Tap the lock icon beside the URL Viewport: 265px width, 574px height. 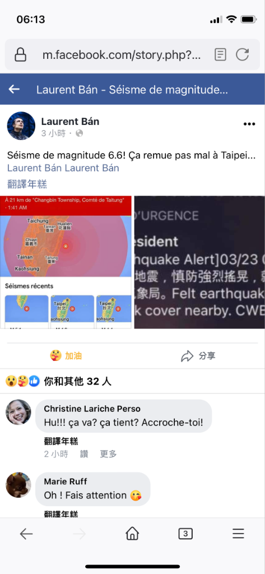tap(21, 55)
